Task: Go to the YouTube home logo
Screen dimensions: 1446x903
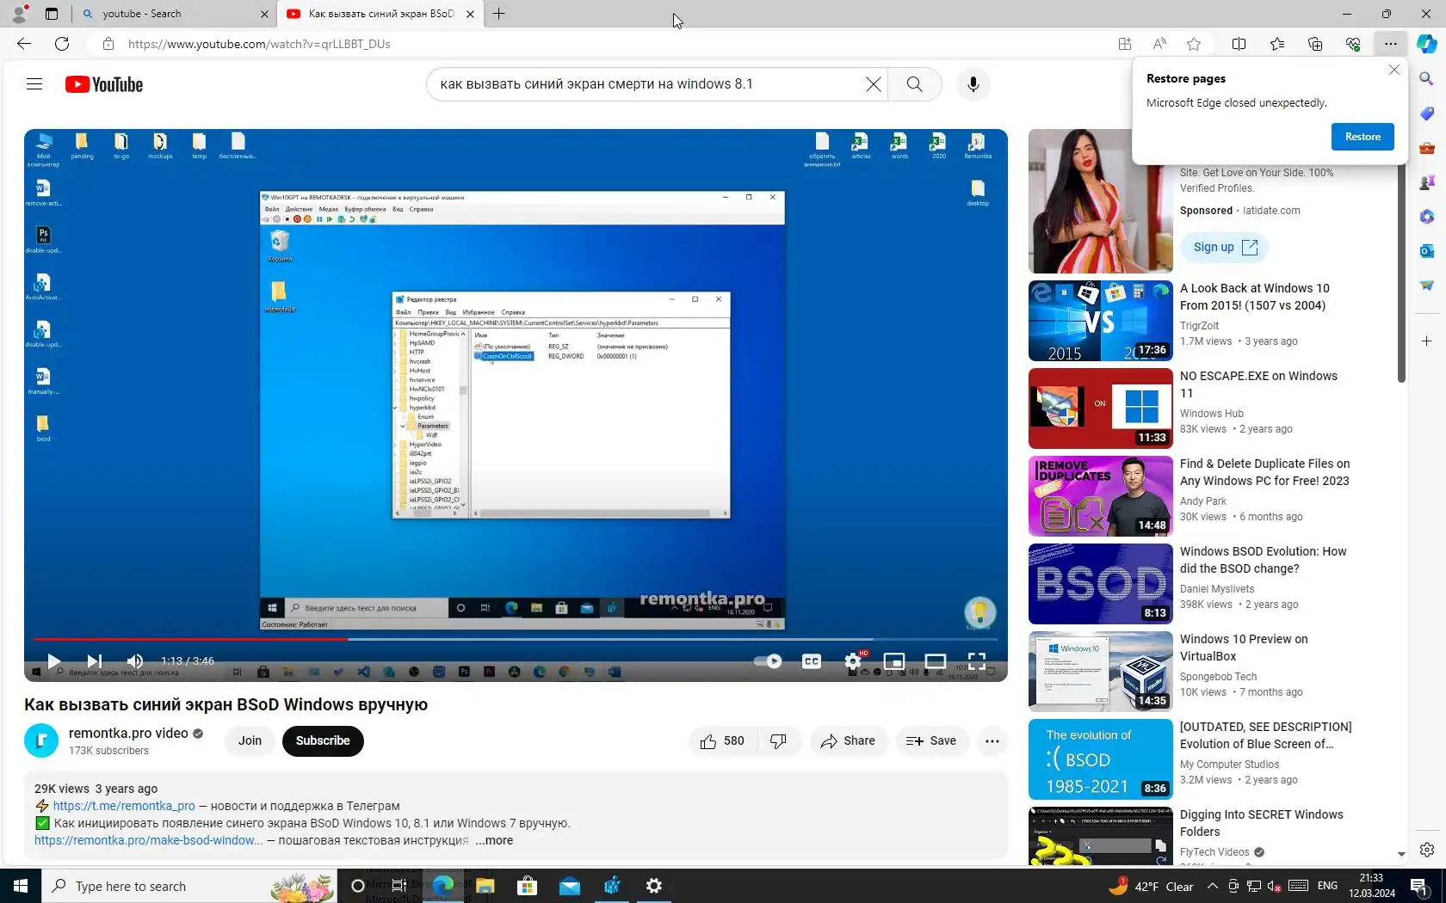Action: point(104,84)
